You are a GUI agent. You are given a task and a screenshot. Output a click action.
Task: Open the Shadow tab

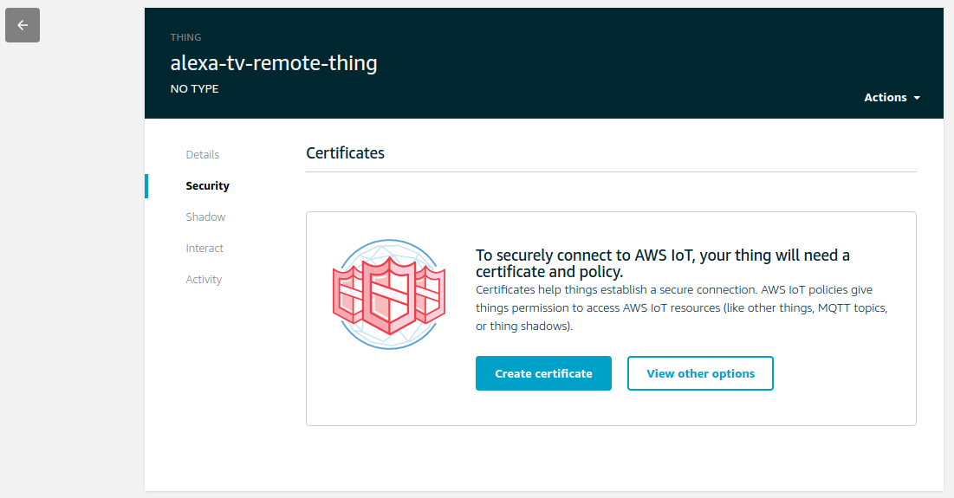(x=205, y=217)
